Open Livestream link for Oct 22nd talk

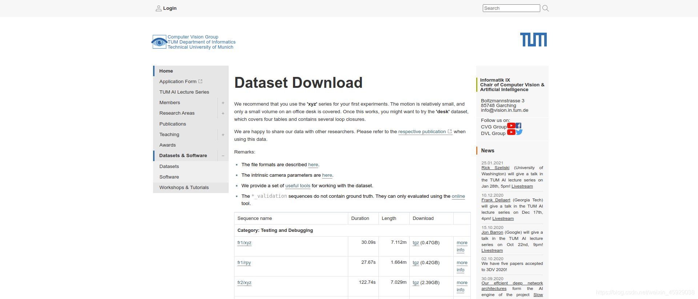(x=492, y=250)
